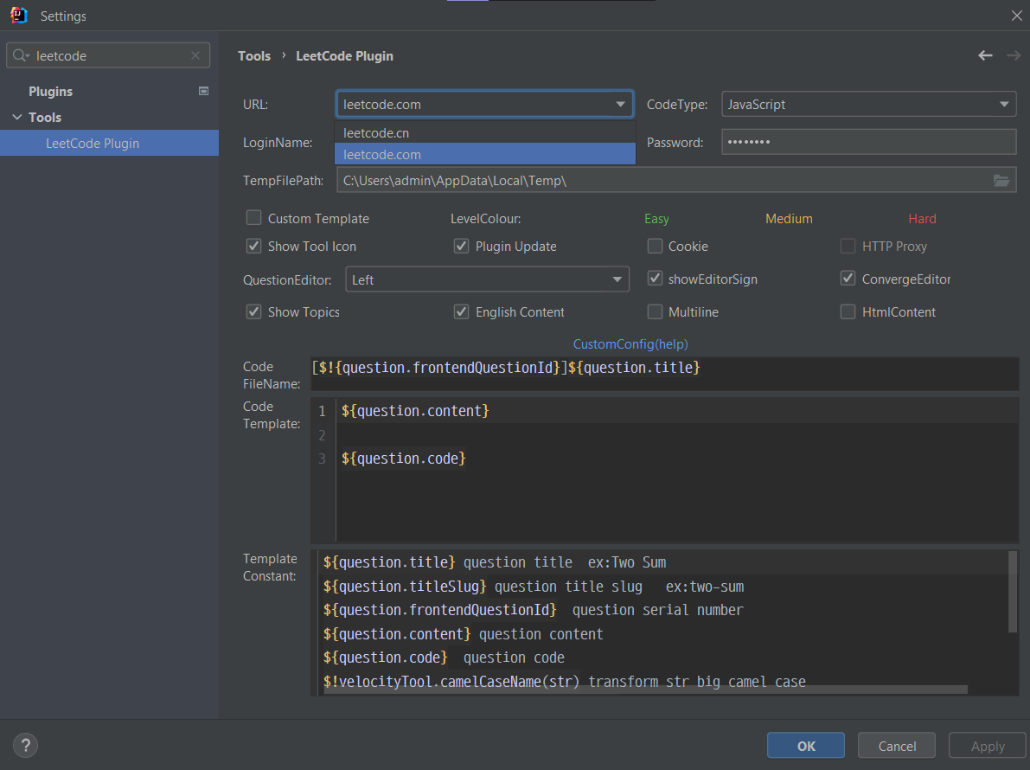Screen dimensions: 1030x770
Task: Toggle the Plugin Update checkbox
Action: [461, 246]
